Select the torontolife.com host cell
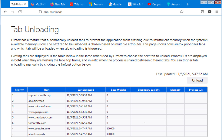222x140 pixels. click(x=47, y=123)
